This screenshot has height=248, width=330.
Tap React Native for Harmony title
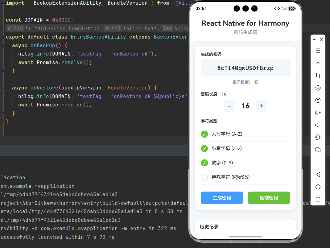pos(245,23)
